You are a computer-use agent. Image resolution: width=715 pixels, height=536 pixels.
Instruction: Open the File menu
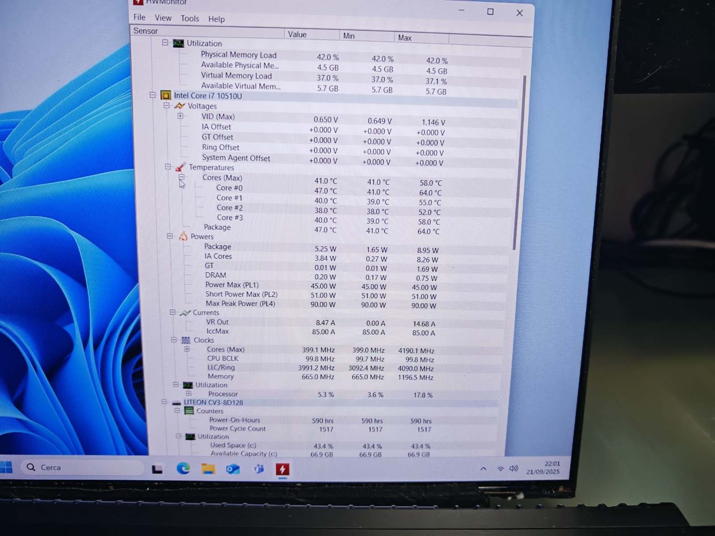[139, 17]
